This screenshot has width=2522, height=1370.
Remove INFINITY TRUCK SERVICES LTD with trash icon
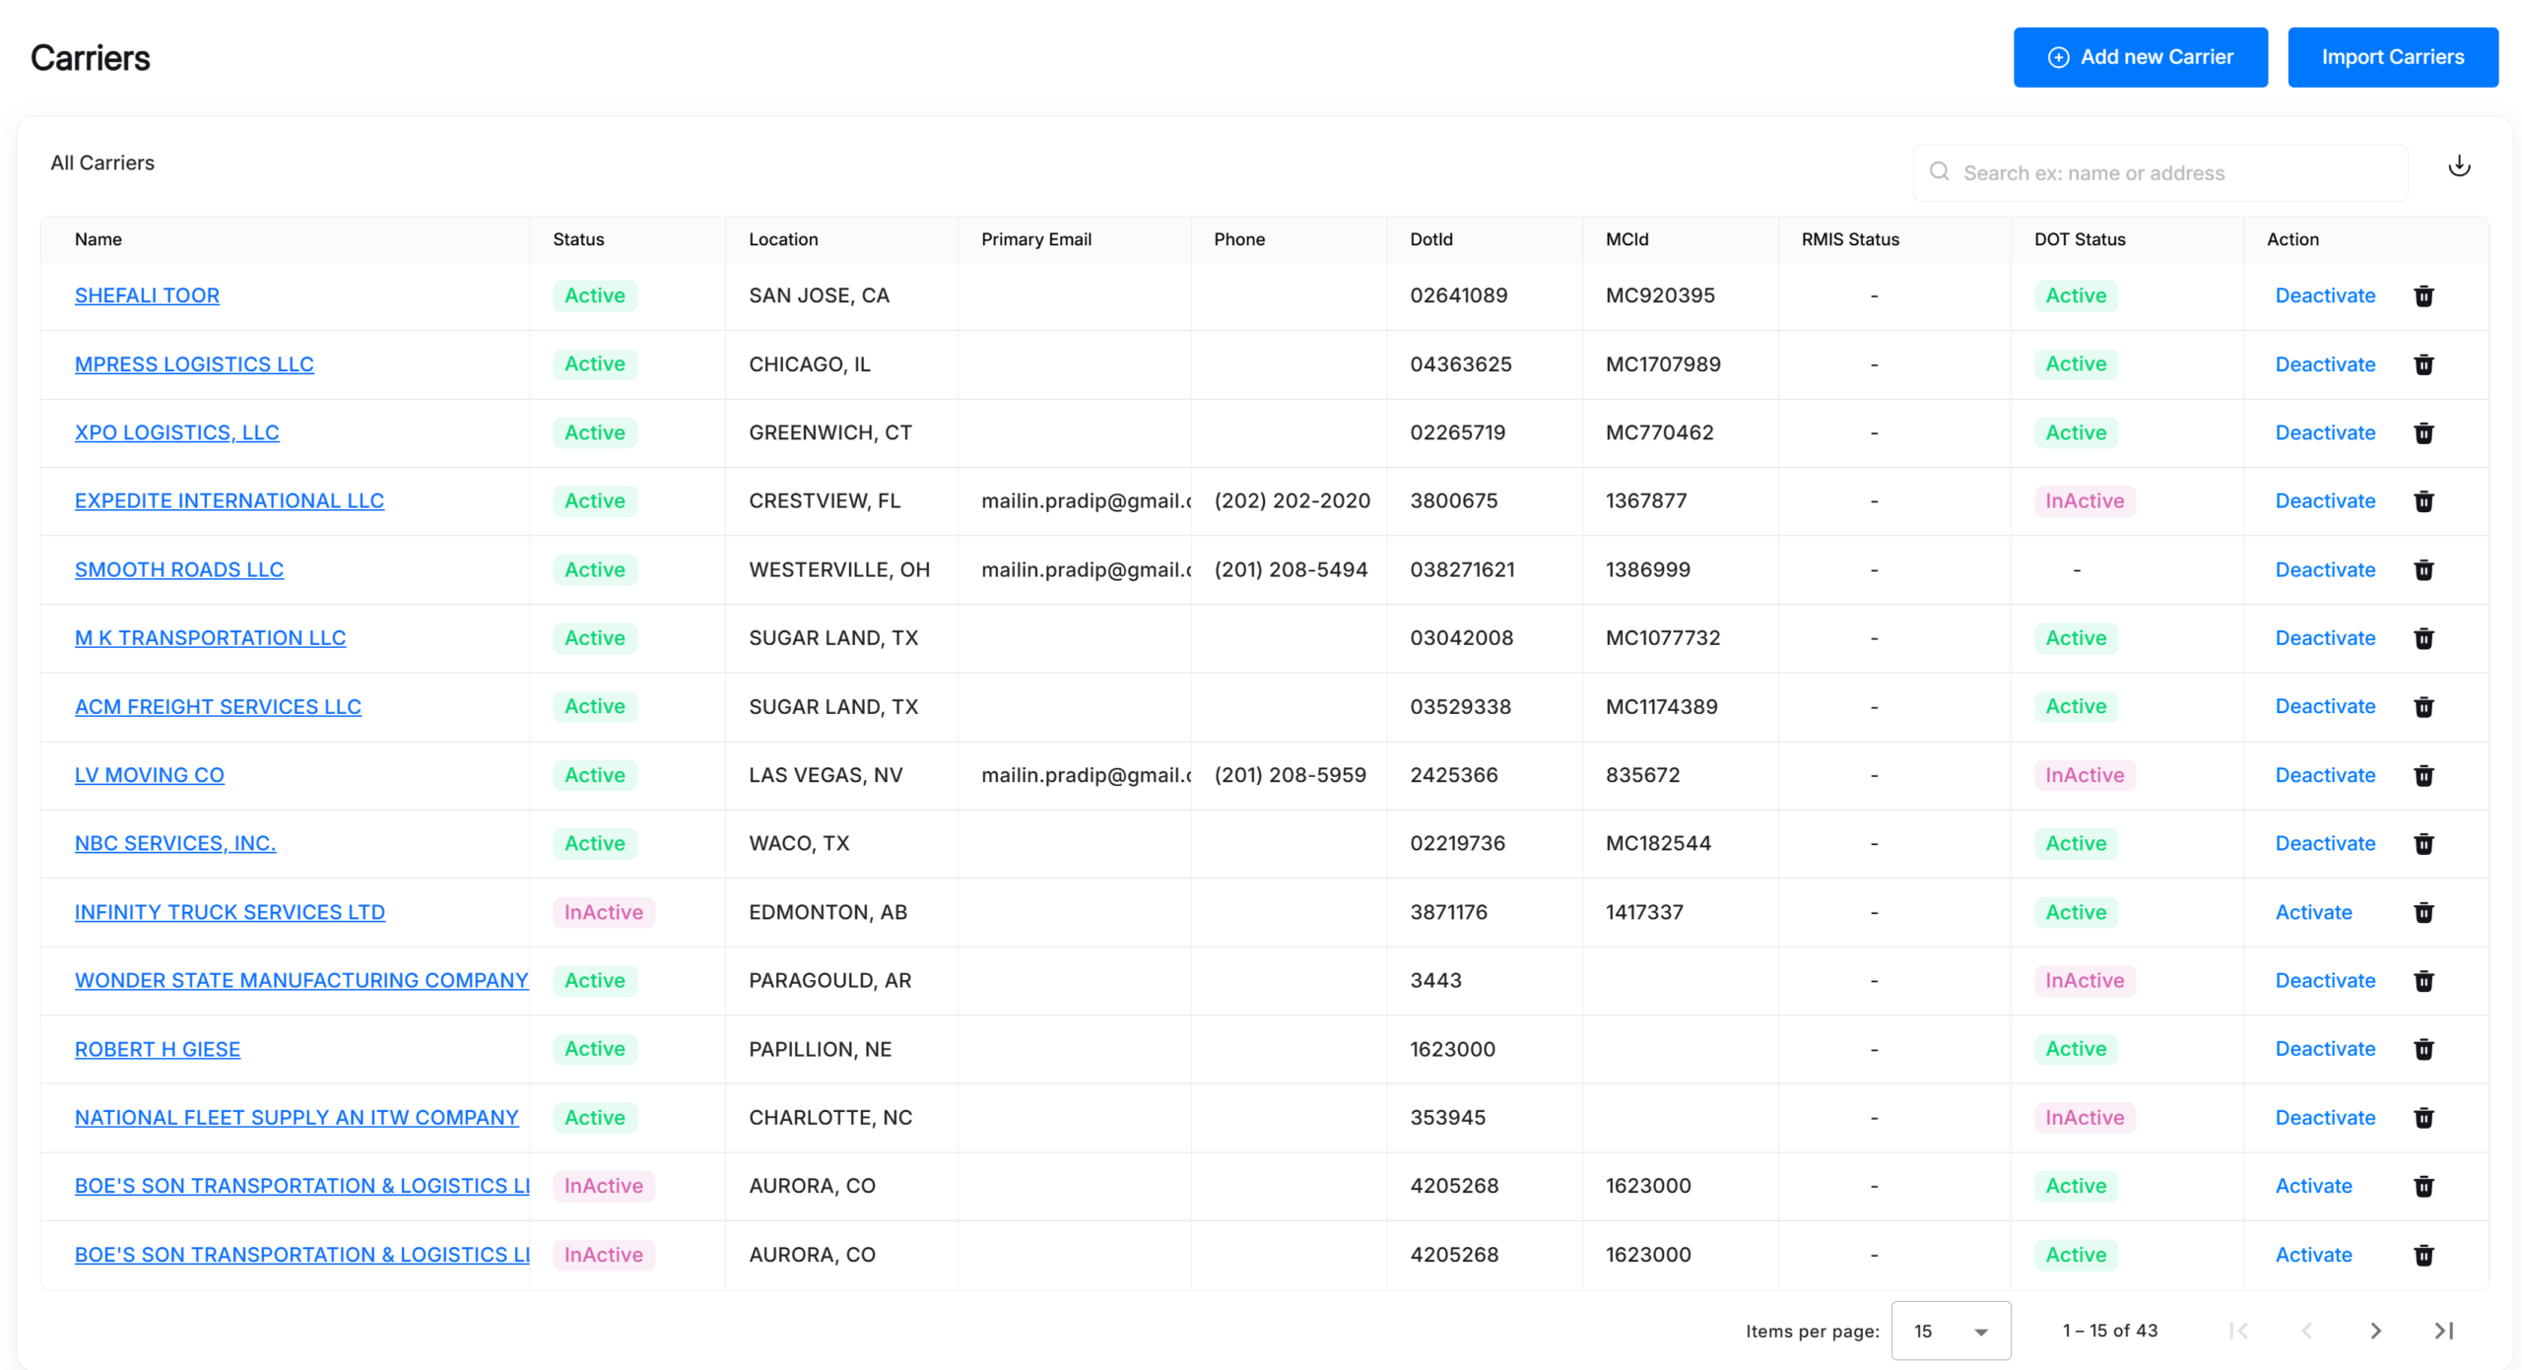click(x=2424, y=912)
